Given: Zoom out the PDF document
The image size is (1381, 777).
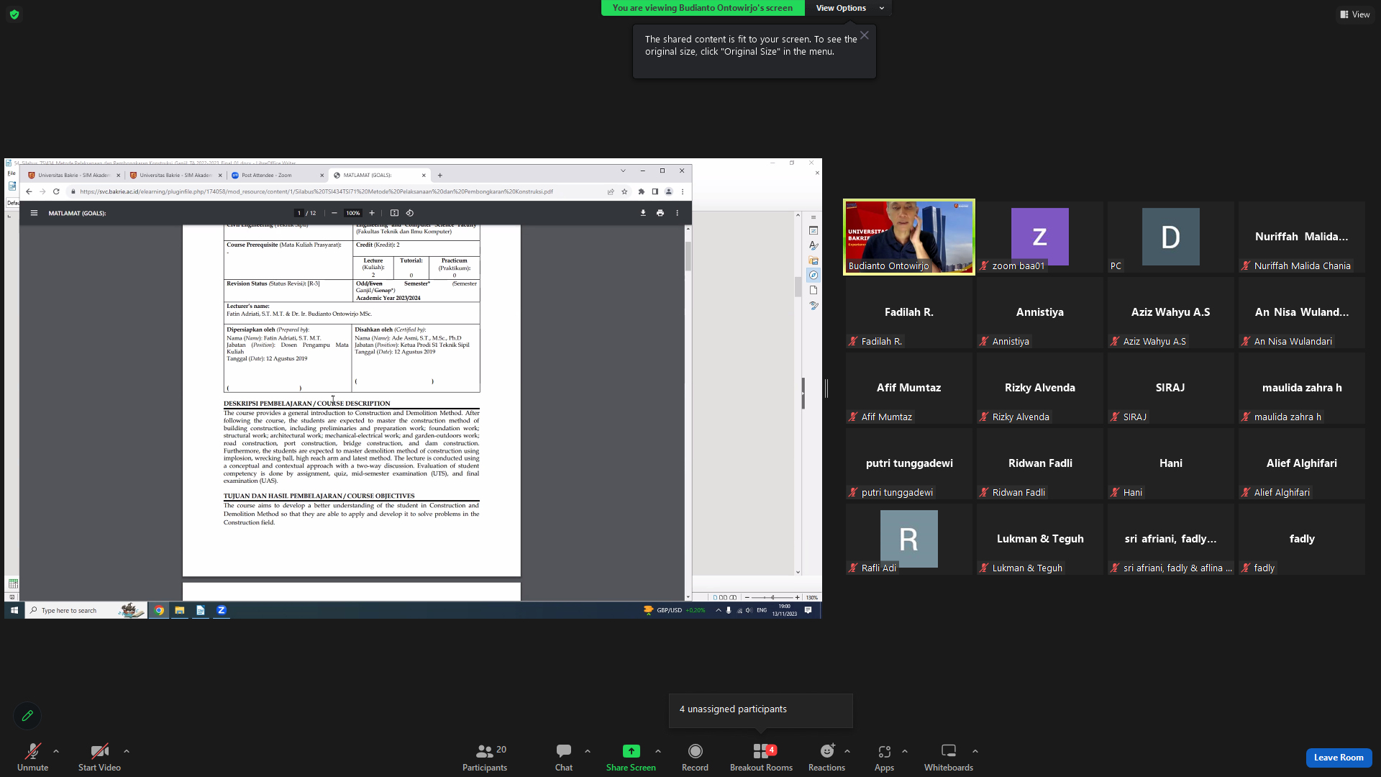Looking at the screenshot, I should (x=334, y=213).
